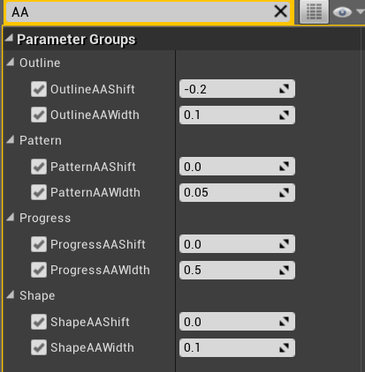Disable the ShapeAAWidth checkbox
The width and height of the screenshot is (365, 372).
click(39, 347)
